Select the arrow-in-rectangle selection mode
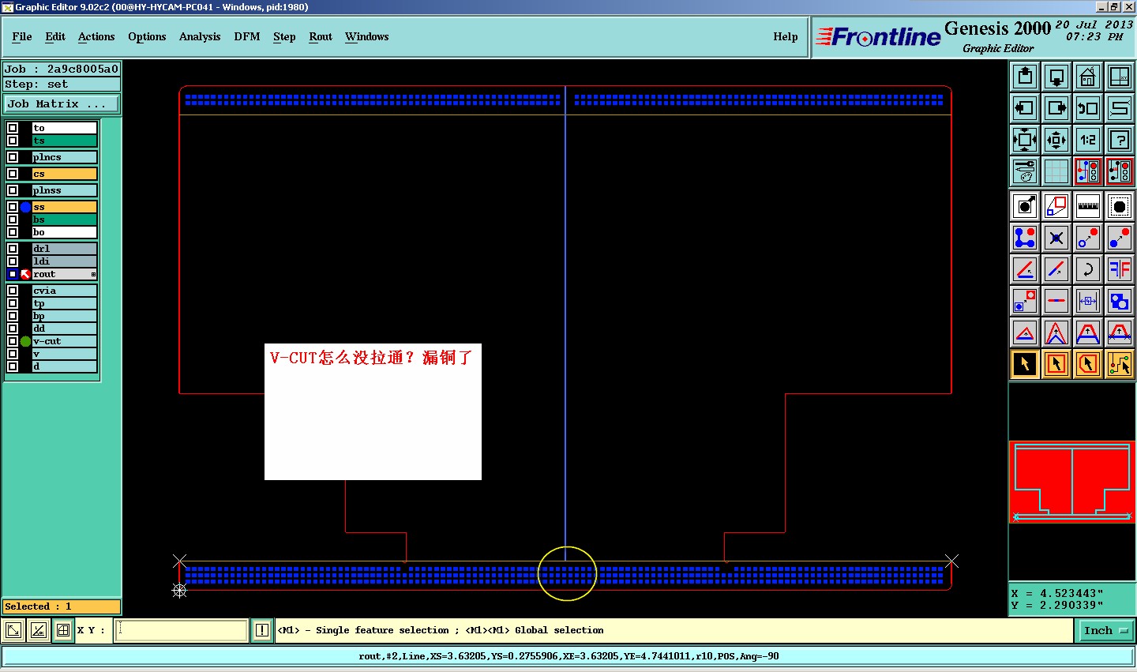 pyautogui.click(x=1056, y=364)
